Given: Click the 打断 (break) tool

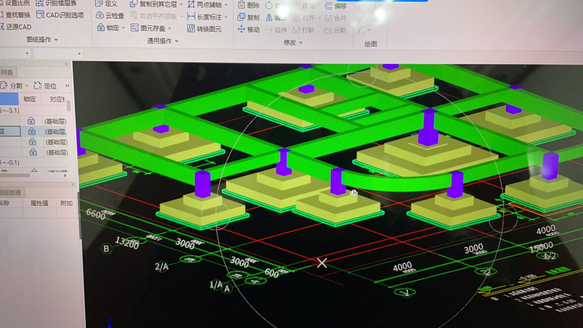Looking at the screenshot, I should coord(304,30).
